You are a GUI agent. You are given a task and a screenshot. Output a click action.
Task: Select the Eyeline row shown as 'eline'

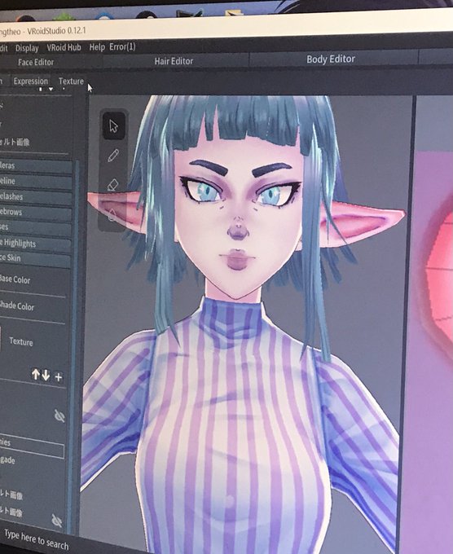tap(35, 181)
